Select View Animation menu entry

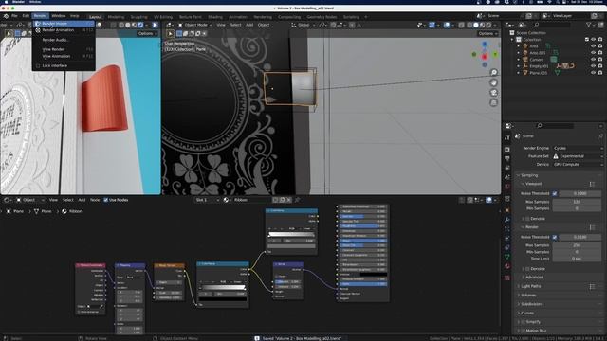(64, 56)
